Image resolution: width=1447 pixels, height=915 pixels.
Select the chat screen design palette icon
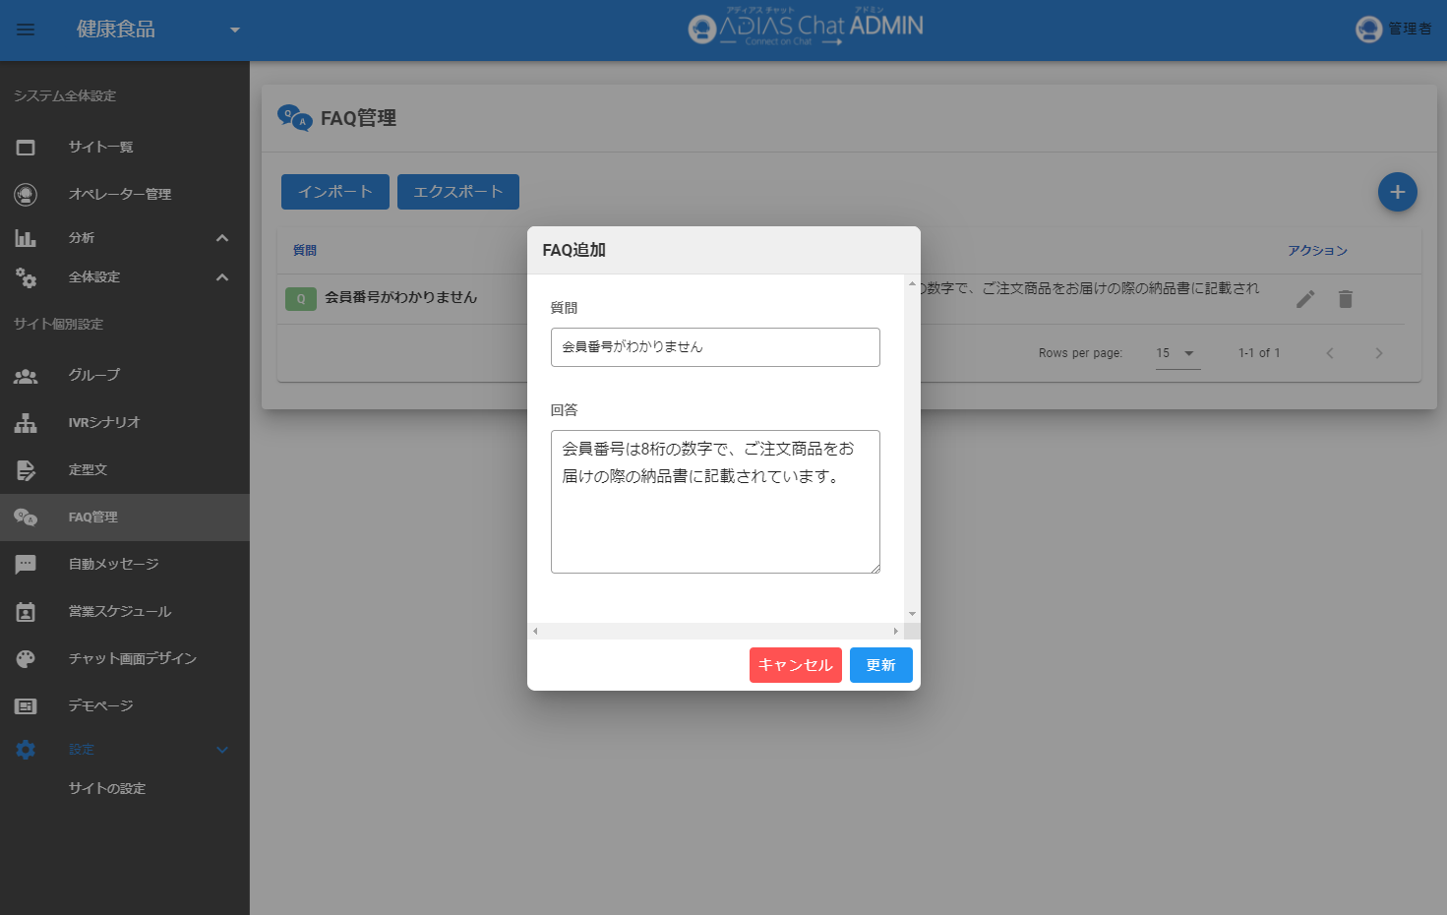tap(26, 659)
